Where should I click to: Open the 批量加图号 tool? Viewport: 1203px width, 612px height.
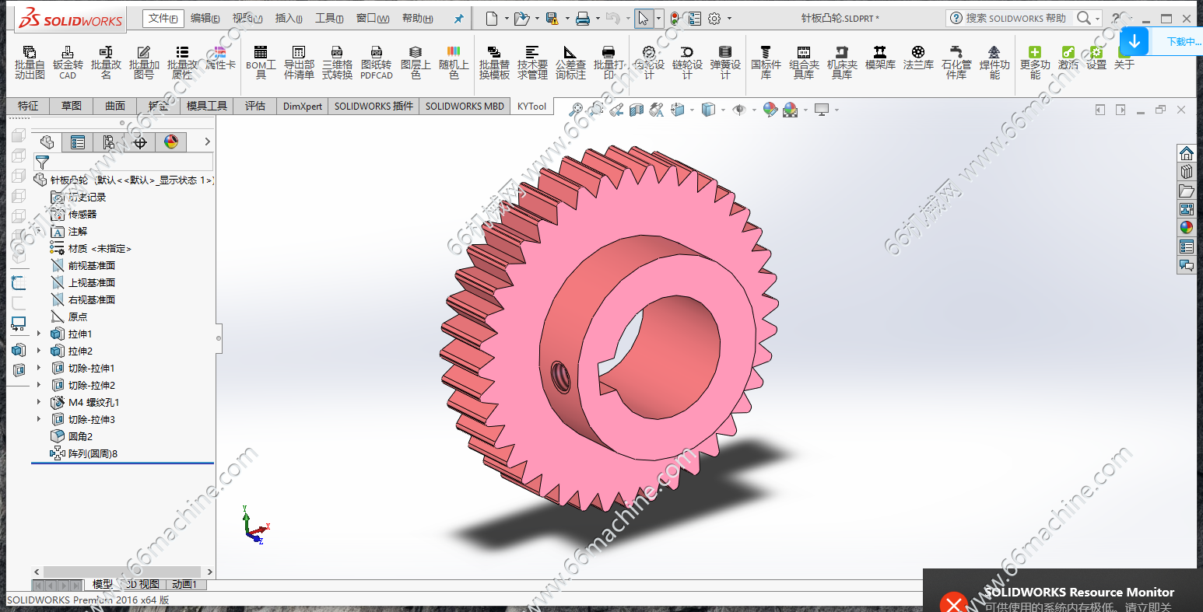point(144,61)
